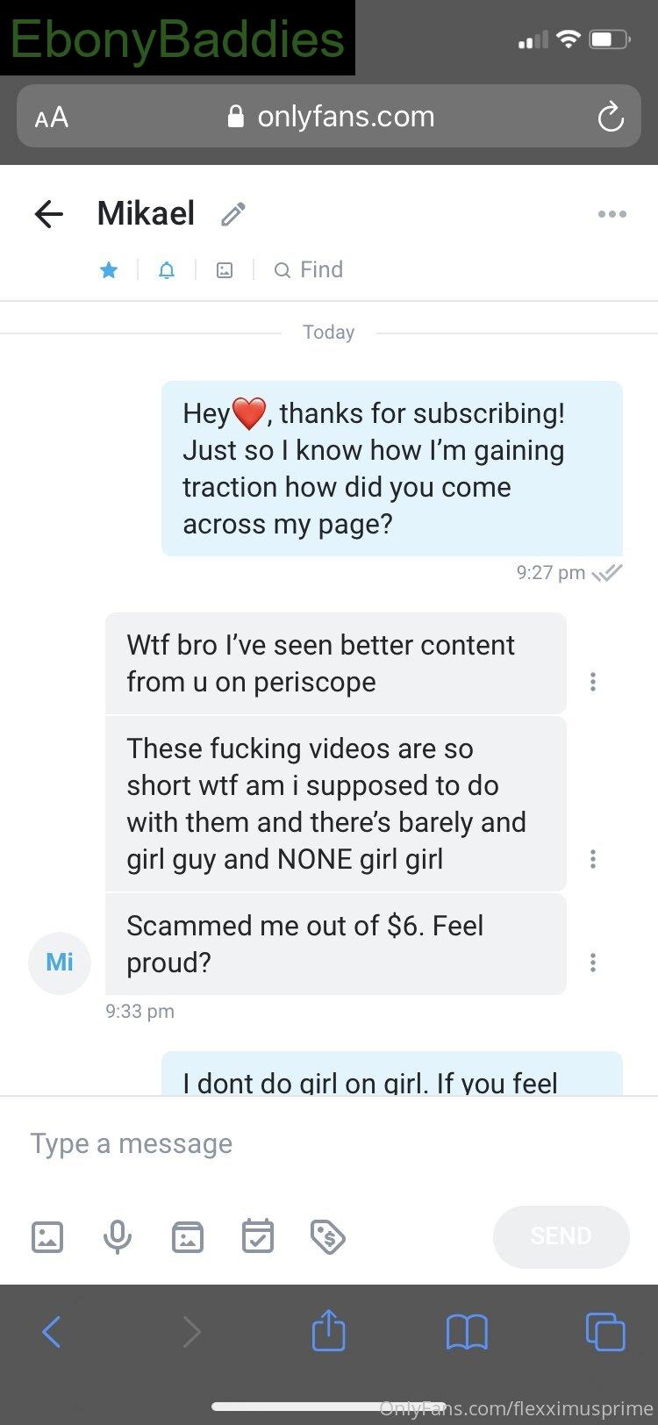
Task: Set a message price with tag icon
Action: tap(328, 1236)
